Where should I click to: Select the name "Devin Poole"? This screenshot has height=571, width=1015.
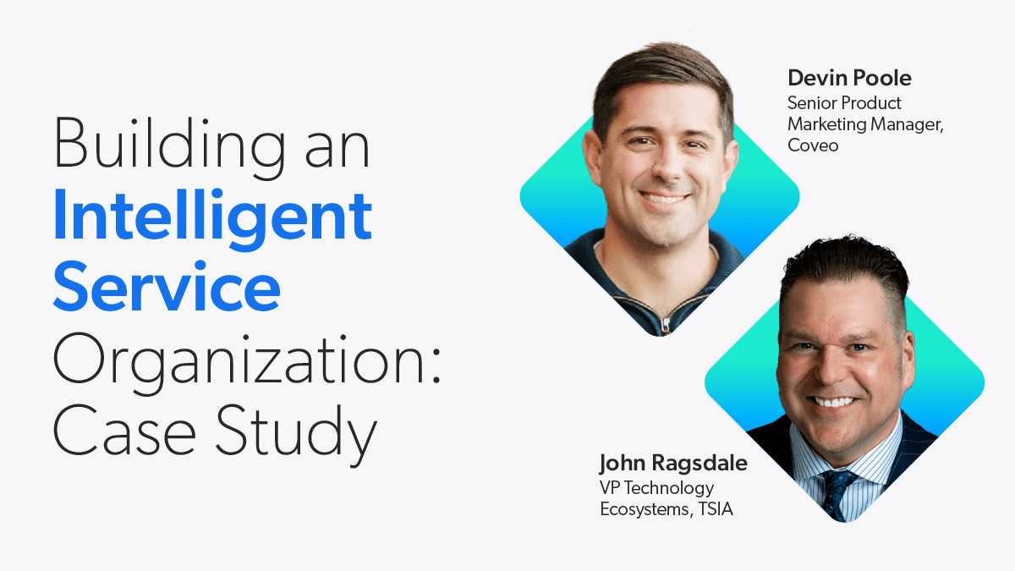pyautogui.click(x=849, y=79)
